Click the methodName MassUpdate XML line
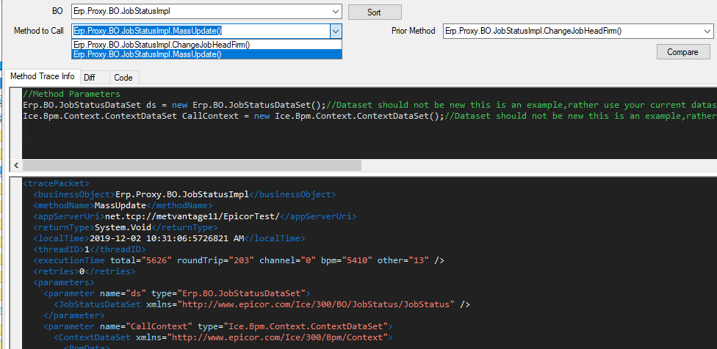 click(x=123, y=205)
